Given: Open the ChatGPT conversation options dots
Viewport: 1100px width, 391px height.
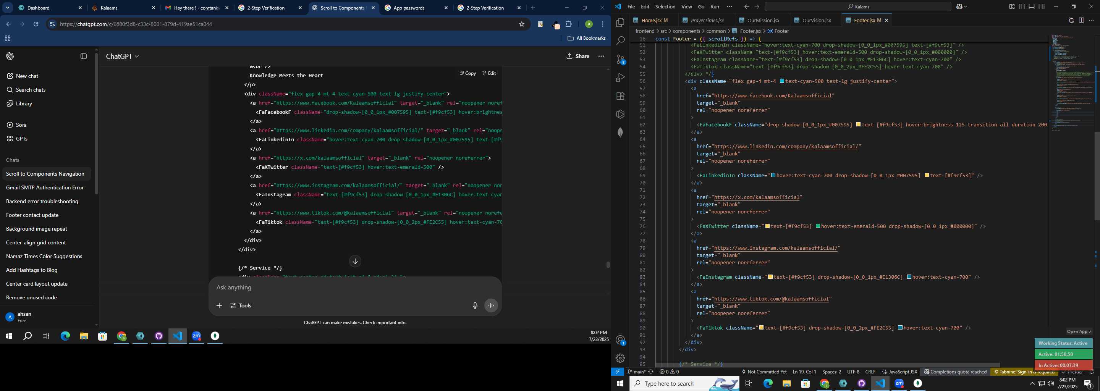Looking at the screenshot, I should click(x=601, y=57).
